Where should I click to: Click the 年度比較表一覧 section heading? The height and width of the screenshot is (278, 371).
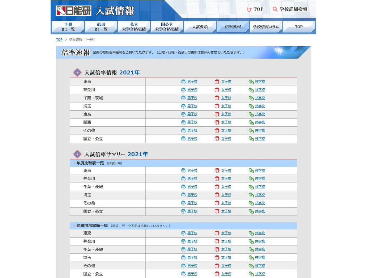(x=90, y=163)
